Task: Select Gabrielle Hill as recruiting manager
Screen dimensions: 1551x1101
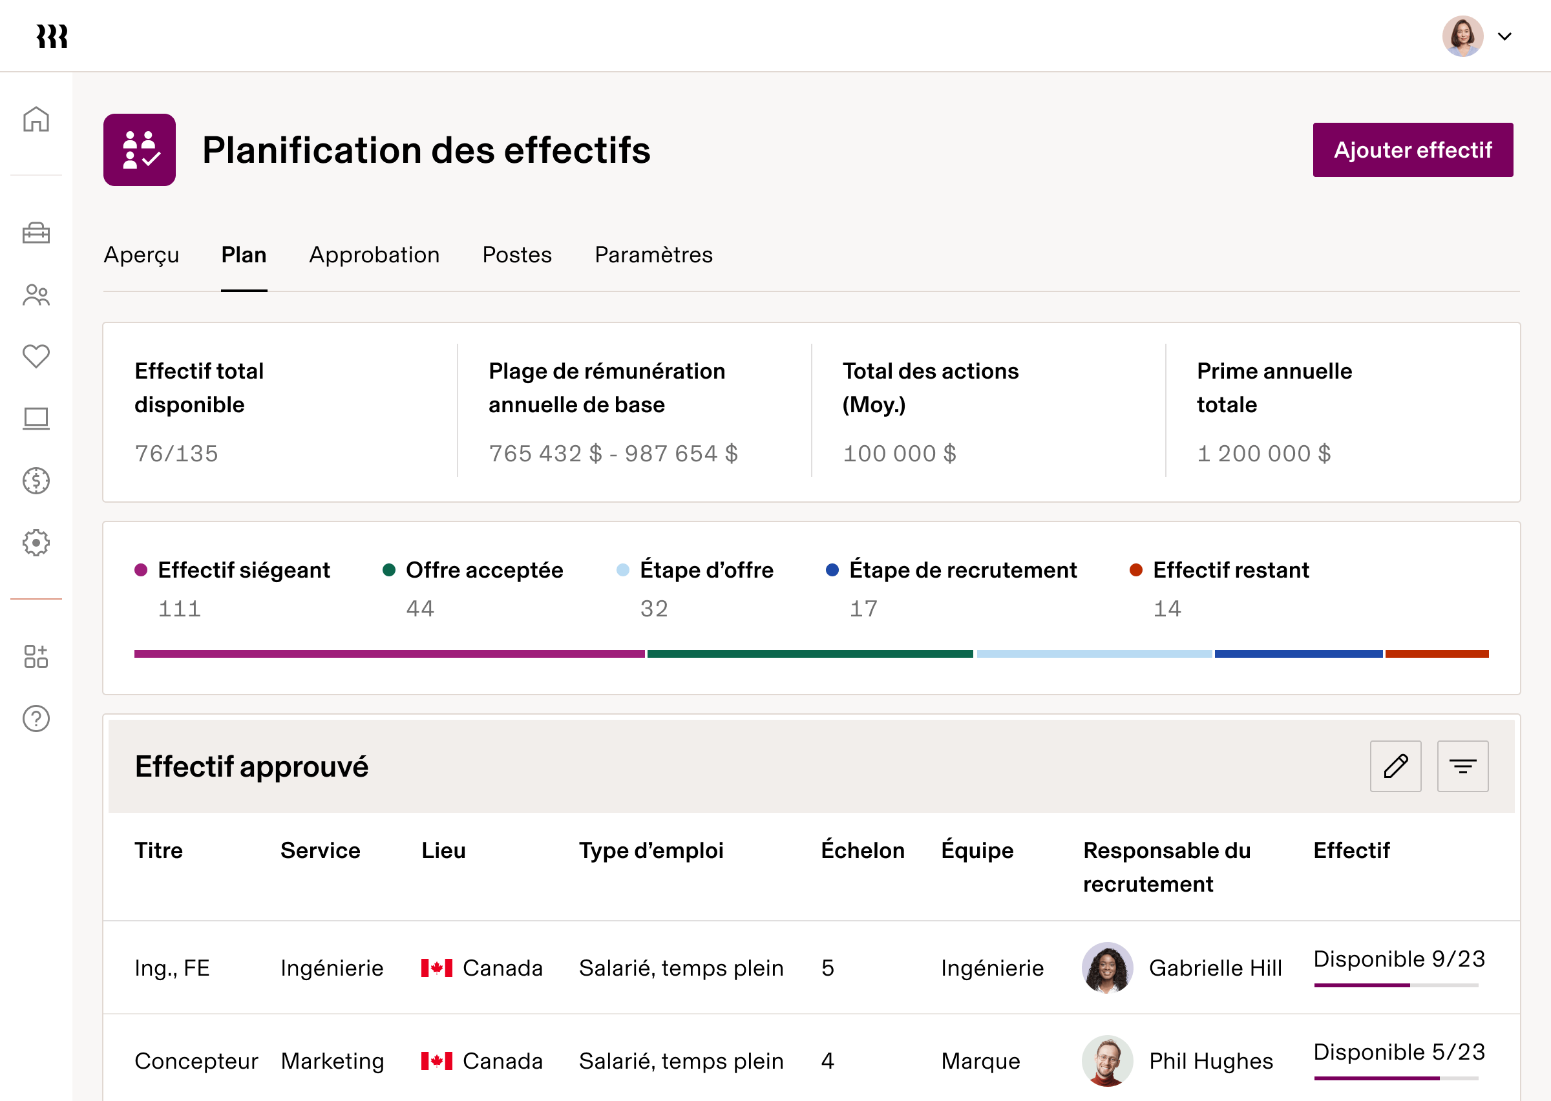Action: pos(1215,968)
